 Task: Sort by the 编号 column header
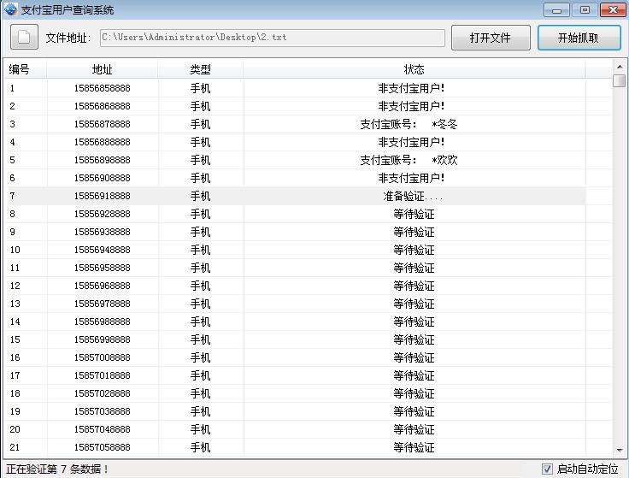point(25,69)
